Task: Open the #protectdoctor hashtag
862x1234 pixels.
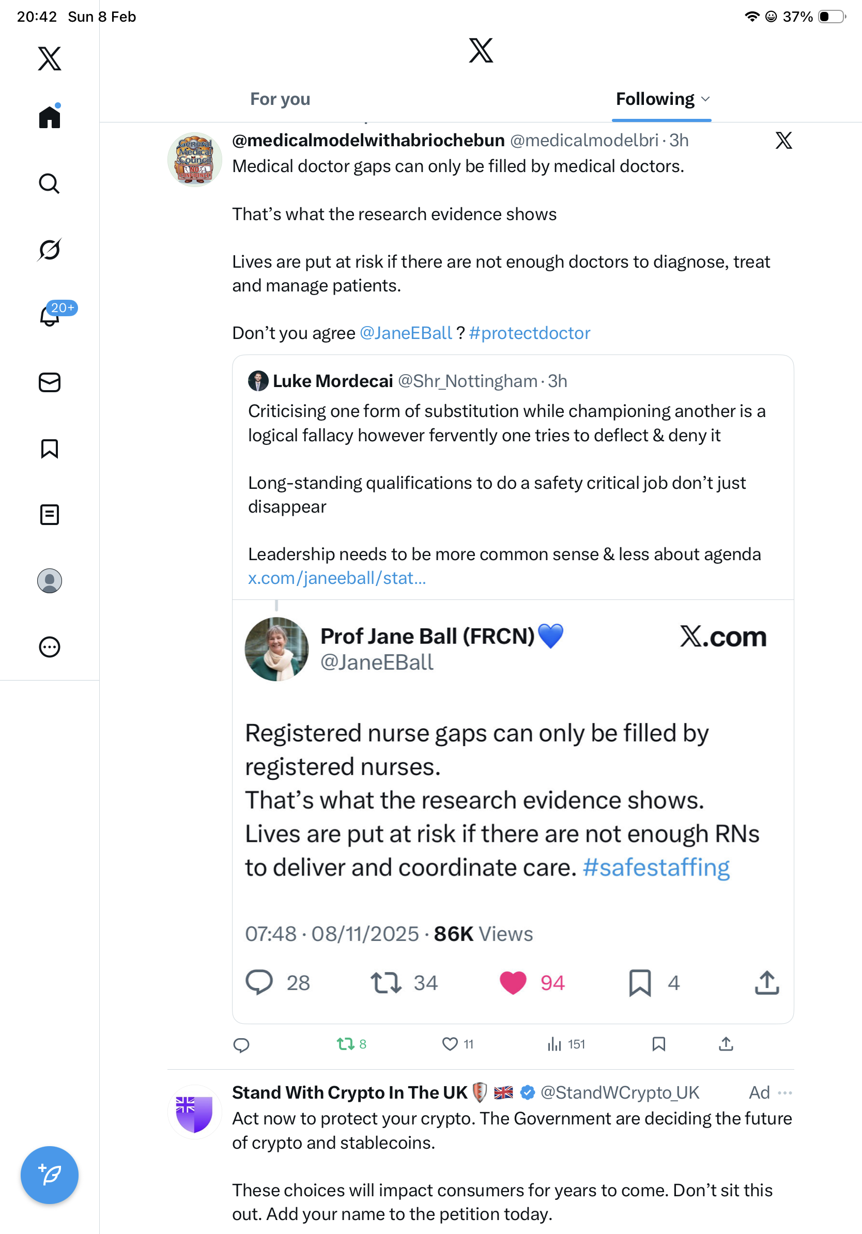Action: pos(529,333)
